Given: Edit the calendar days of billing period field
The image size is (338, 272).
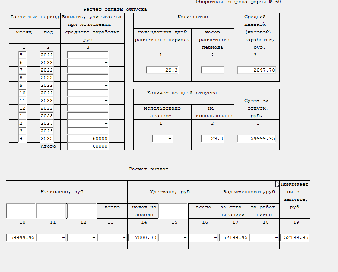Looking at the screenshot, I should (x=162, y=70).
